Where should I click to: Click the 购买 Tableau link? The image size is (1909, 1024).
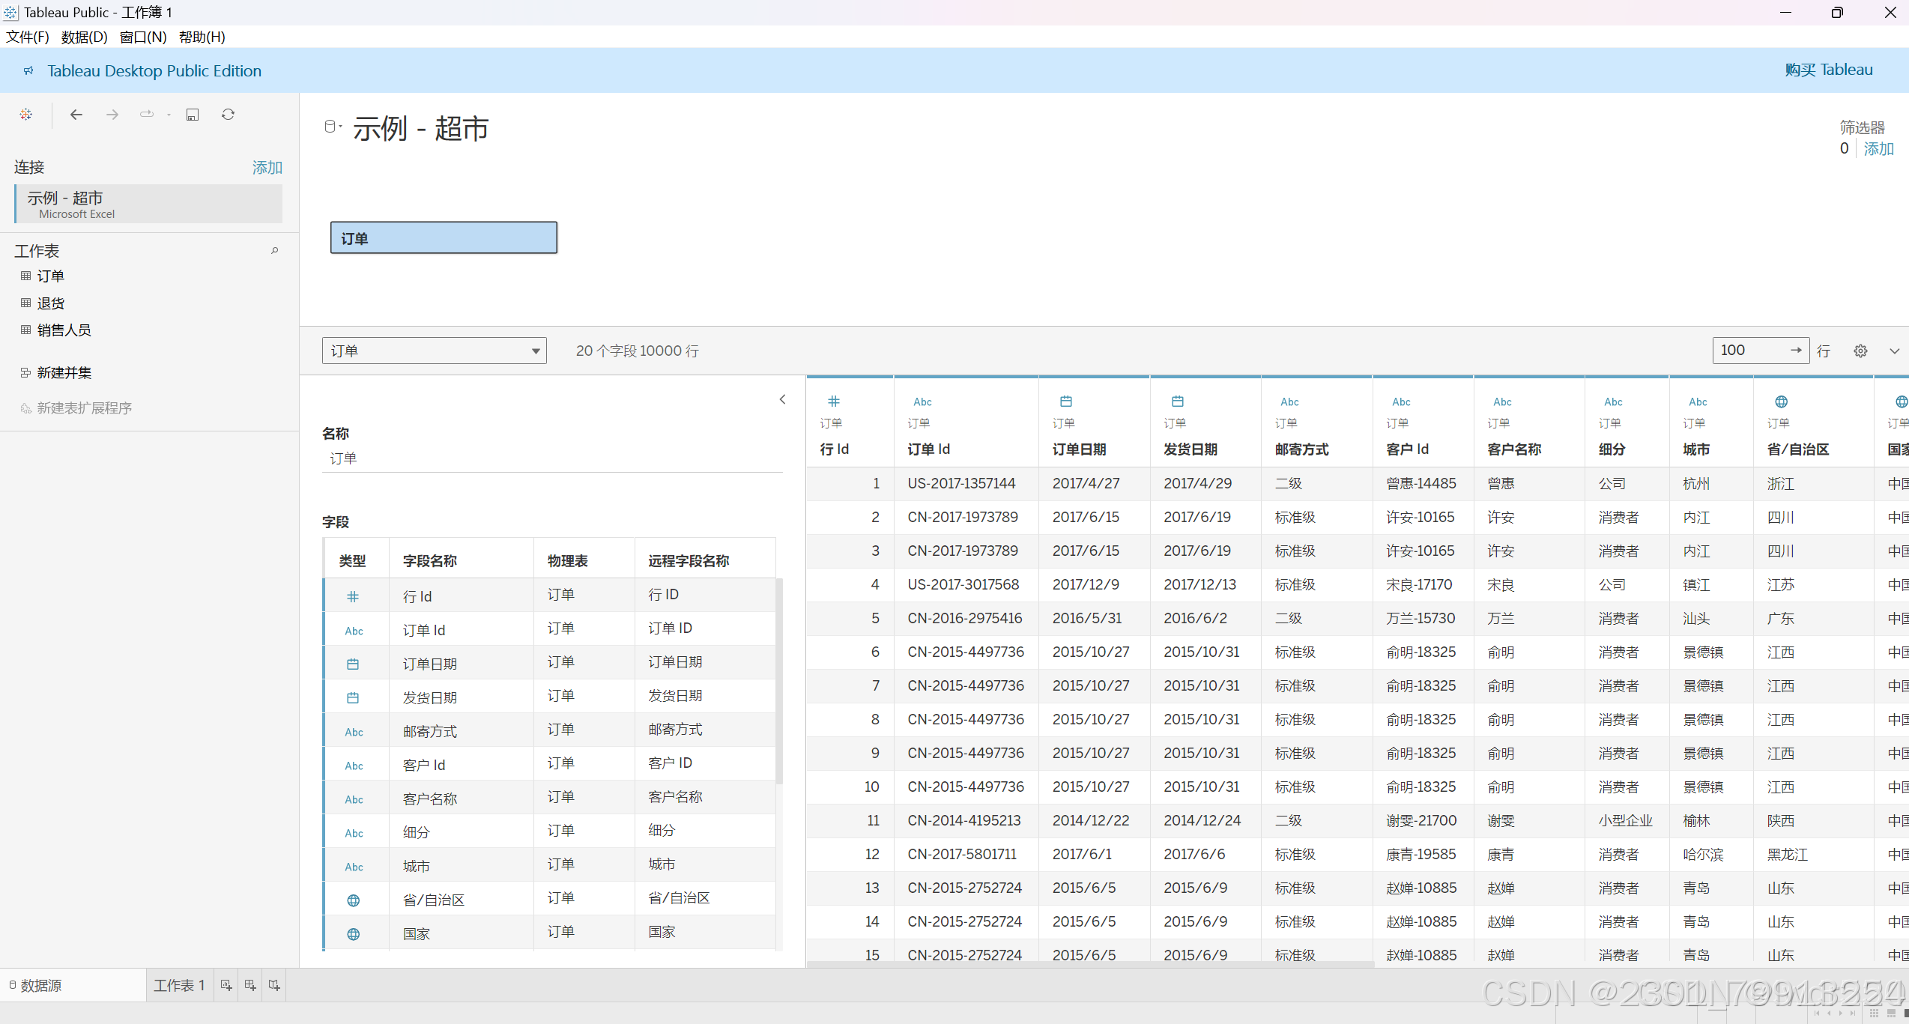[1829, 69]
